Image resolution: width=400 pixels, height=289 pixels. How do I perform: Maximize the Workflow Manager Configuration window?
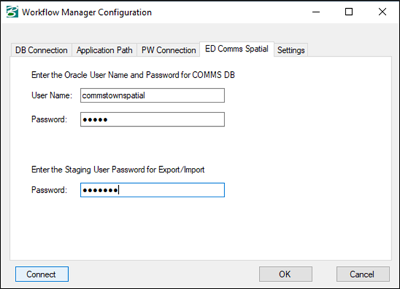point(349,12)
